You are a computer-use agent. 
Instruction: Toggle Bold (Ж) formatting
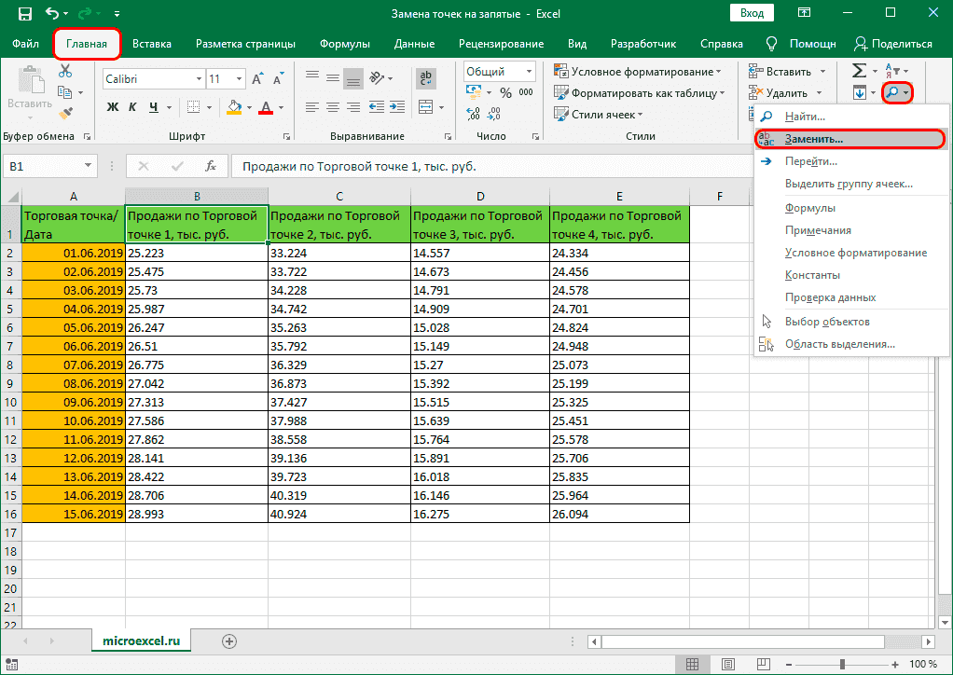[x=113, y=107]
